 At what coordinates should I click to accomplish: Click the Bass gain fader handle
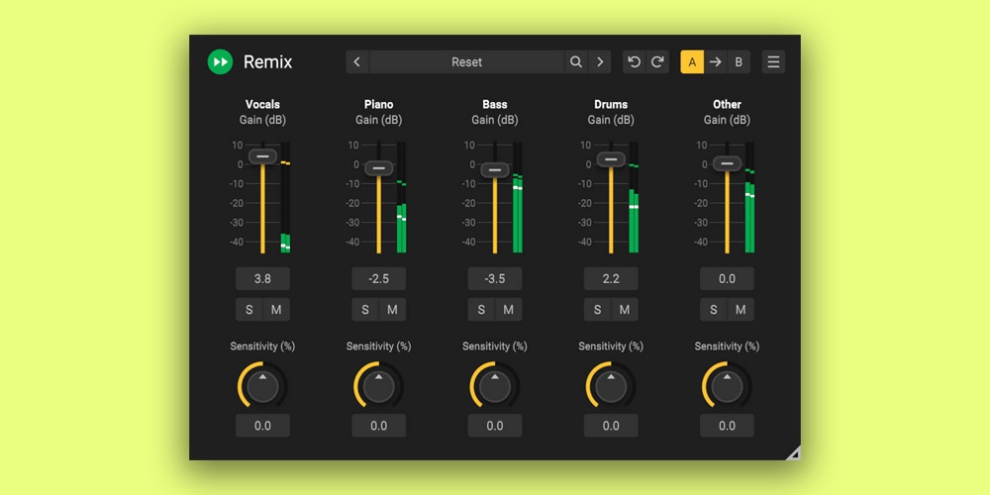[495, 170]
